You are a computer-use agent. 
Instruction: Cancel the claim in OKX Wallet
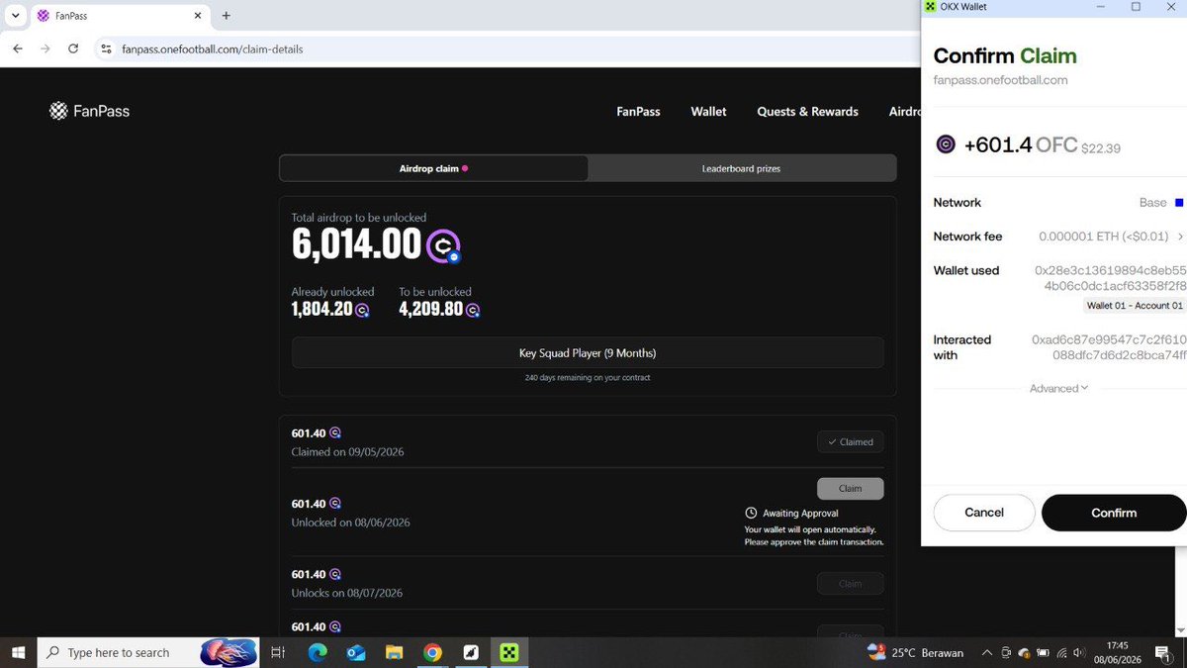[984, 513]
